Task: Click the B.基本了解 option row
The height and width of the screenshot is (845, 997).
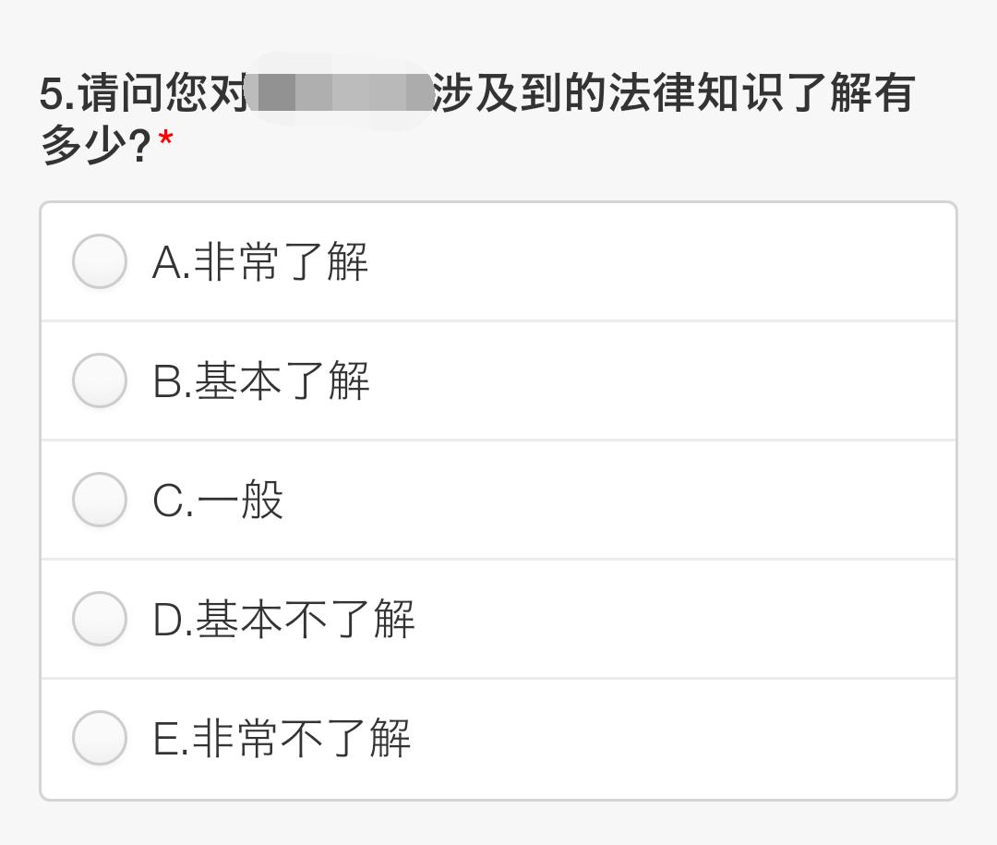Action: (498, 380)
